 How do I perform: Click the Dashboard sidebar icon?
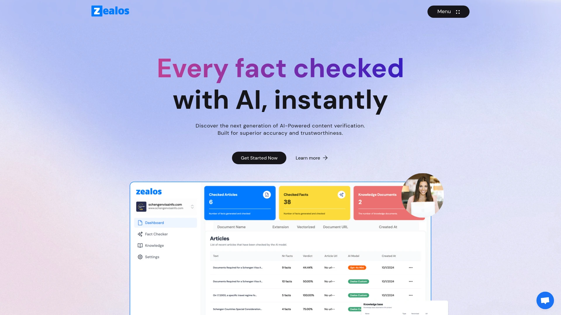[140, 223]
